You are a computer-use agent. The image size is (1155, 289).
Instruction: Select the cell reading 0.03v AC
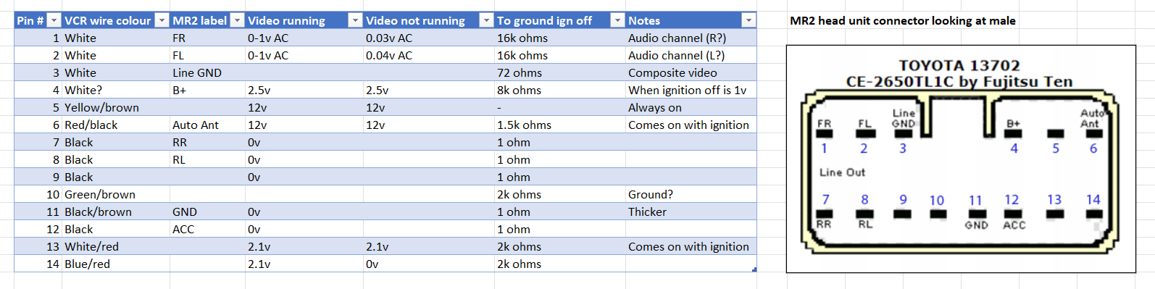click(x=429, y=38)
